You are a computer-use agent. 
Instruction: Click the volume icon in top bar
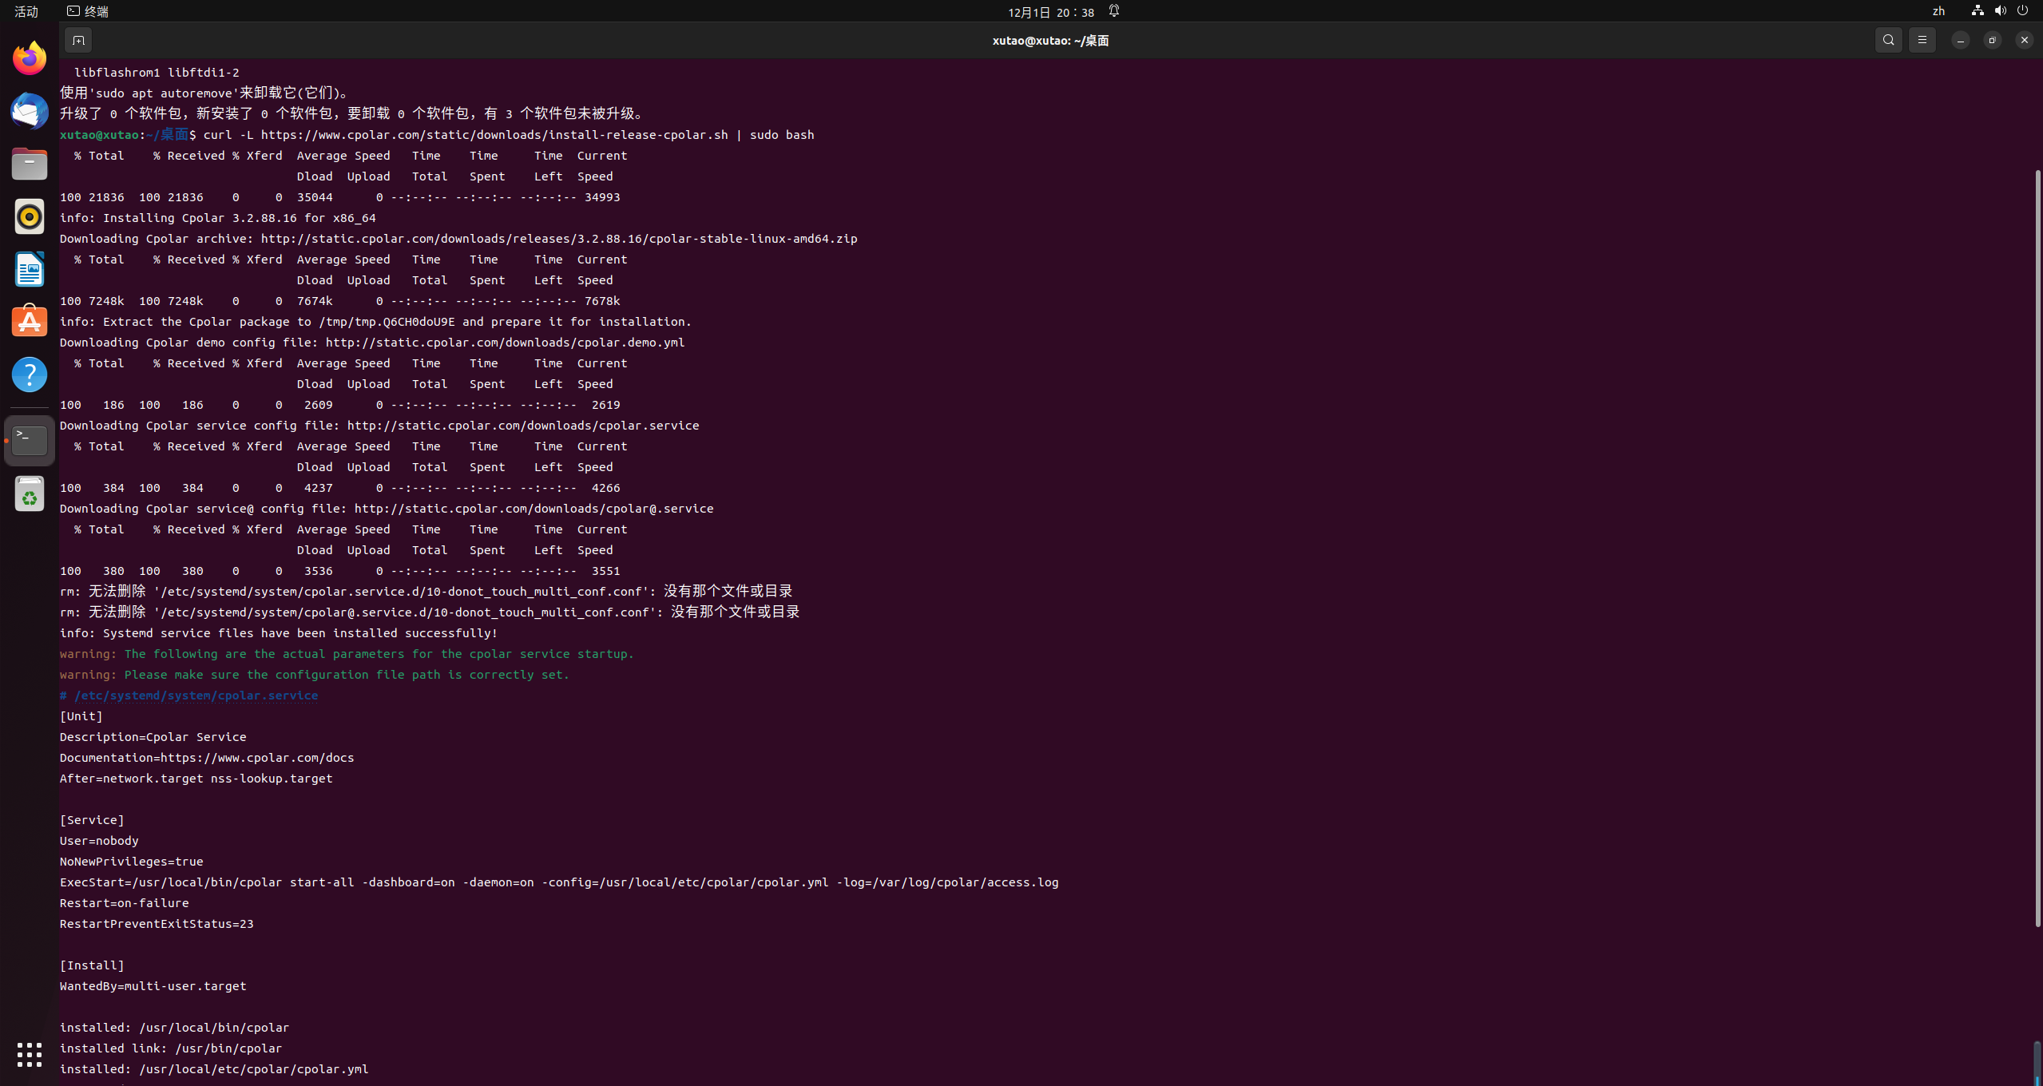(2000, 11)
